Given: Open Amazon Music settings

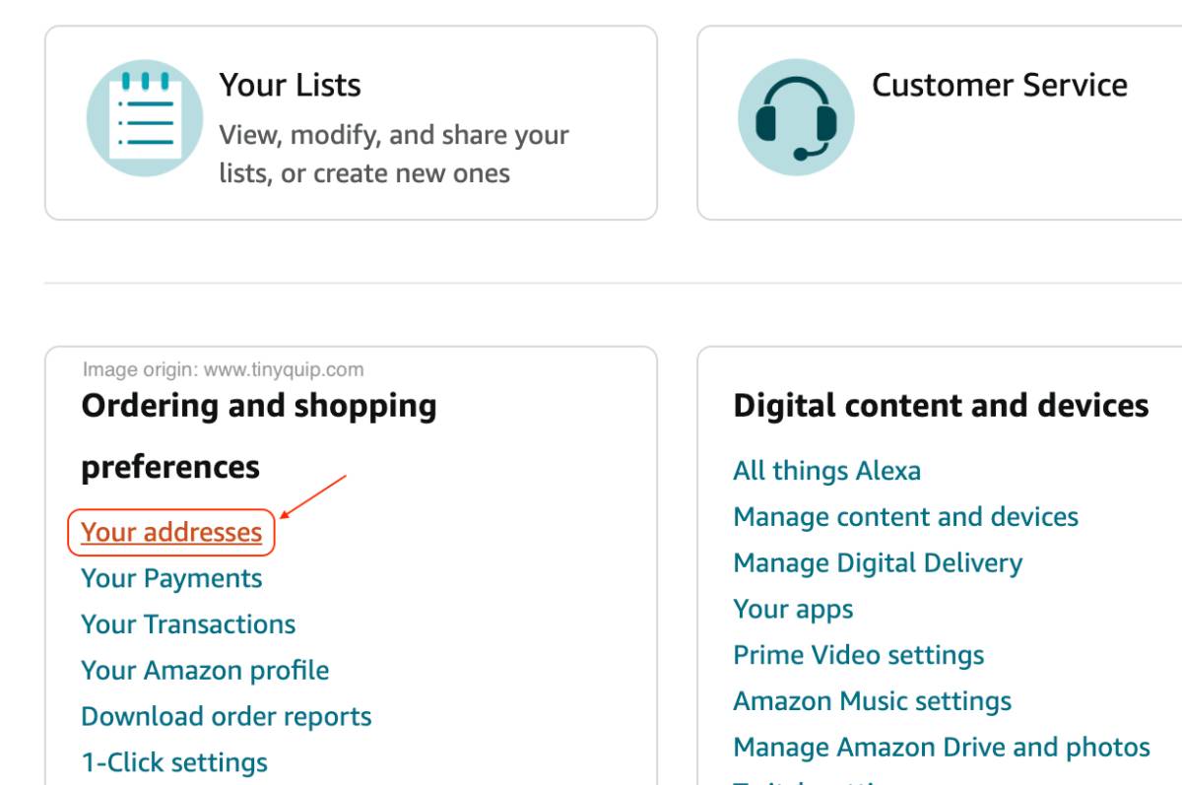Looking at the screenshot, I should click(x=871, y=700).
